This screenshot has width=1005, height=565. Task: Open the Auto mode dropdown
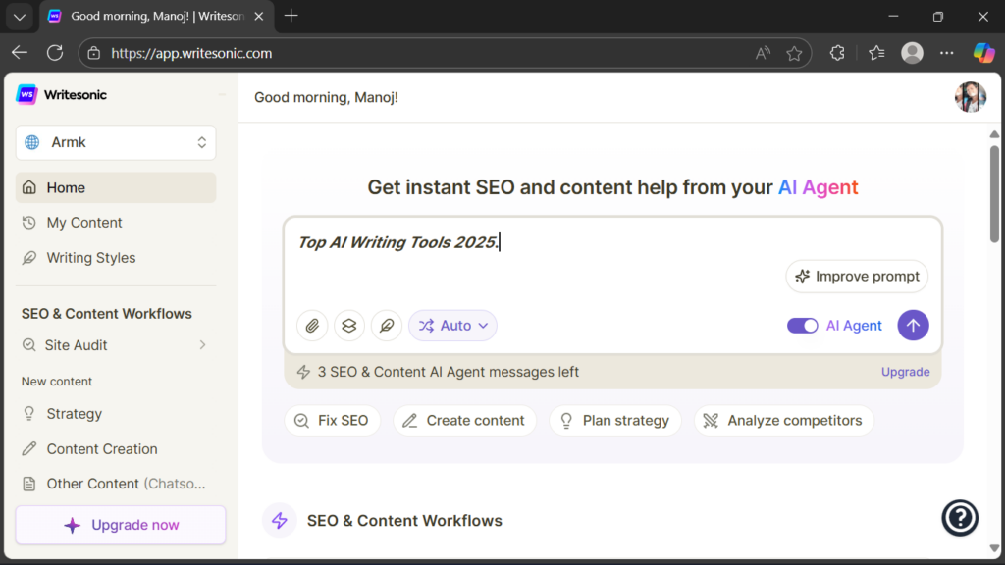tap(453, 326)
